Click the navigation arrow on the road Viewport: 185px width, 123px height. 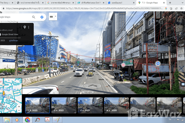point(93,86)
